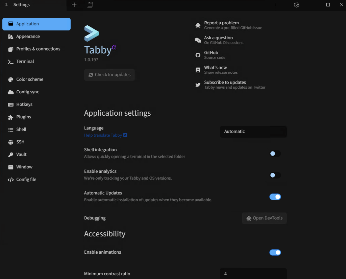Check for updates

click(109, 75)
